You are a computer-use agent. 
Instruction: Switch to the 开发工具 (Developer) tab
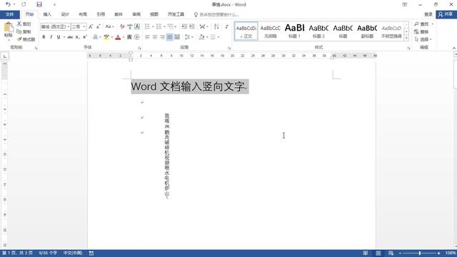(176, 14)
